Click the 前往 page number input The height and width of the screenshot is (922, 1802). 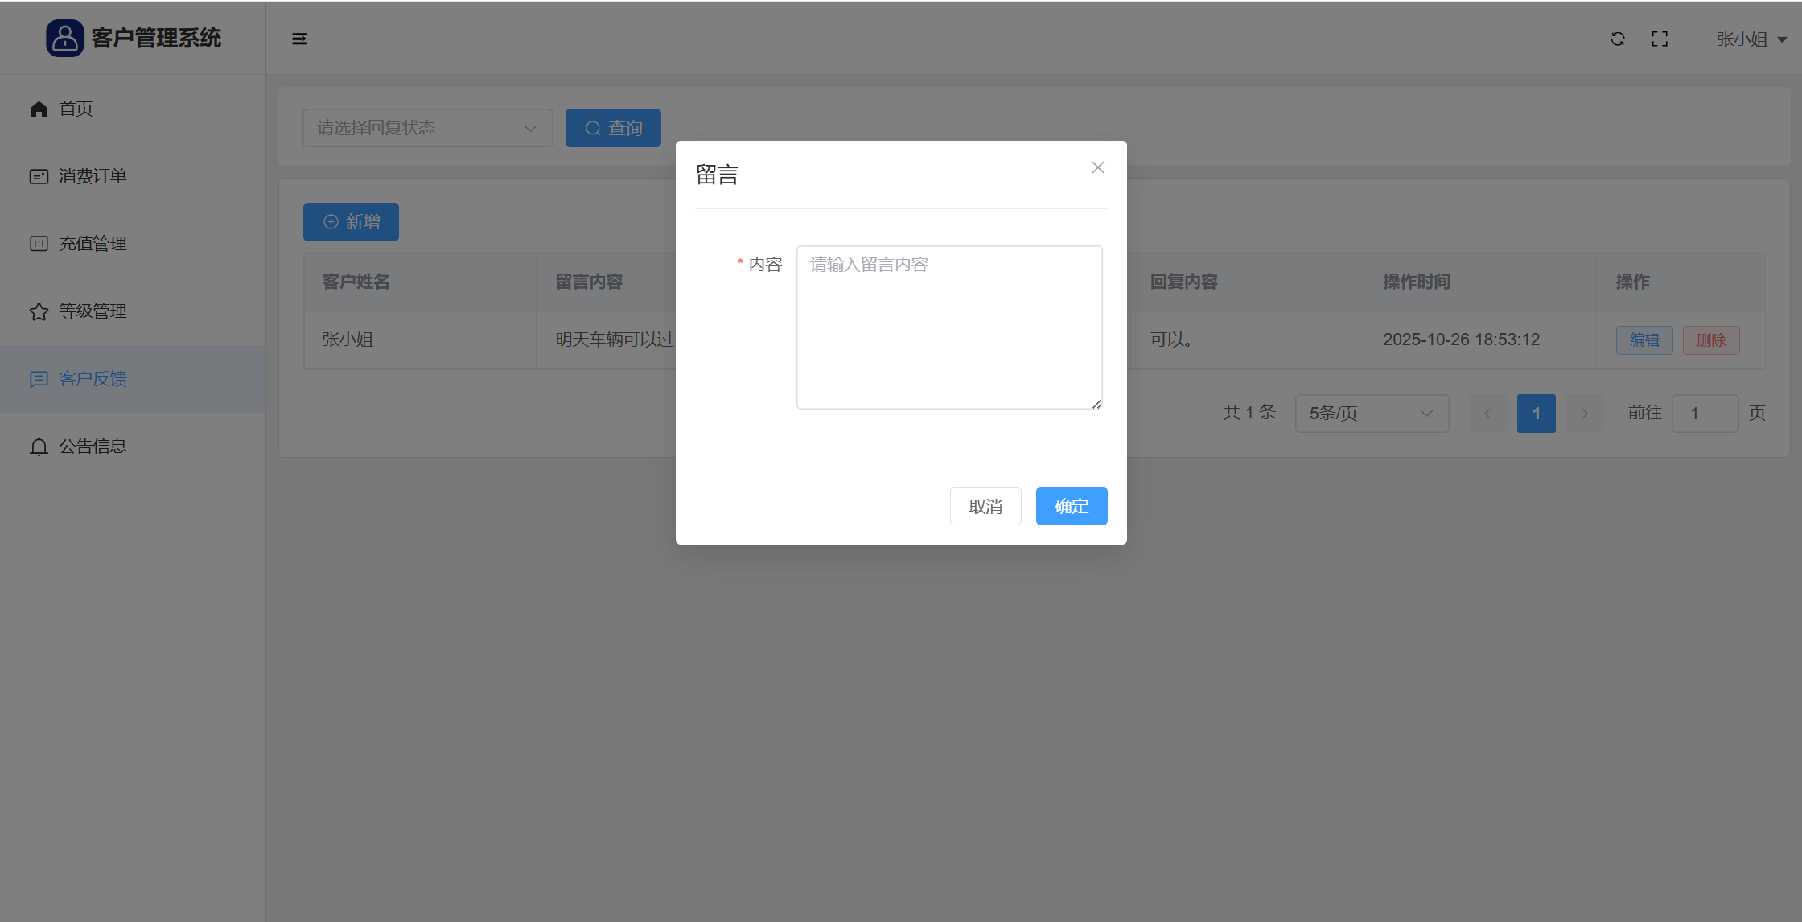click(x=1704, y=414)
